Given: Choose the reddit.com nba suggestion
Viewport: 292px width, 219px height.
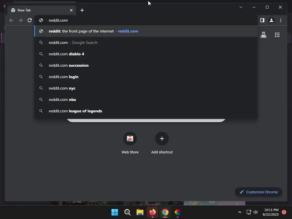Looking at the screenshot, I should [146, 100].
